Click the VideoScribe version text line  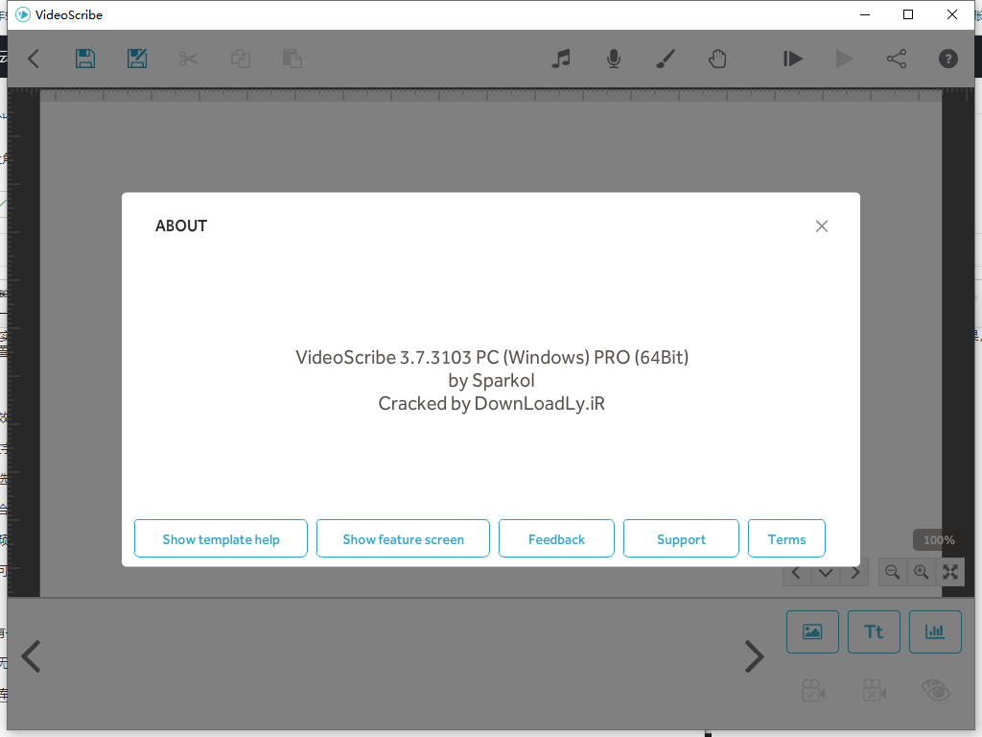(492, 357)
